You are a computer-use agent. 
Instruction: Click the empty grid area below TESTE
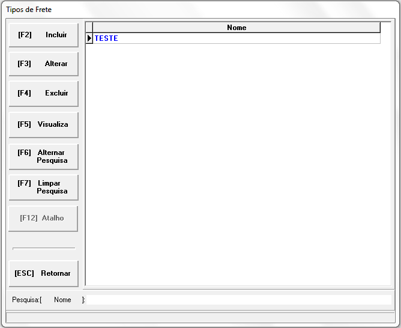[238, 162]
